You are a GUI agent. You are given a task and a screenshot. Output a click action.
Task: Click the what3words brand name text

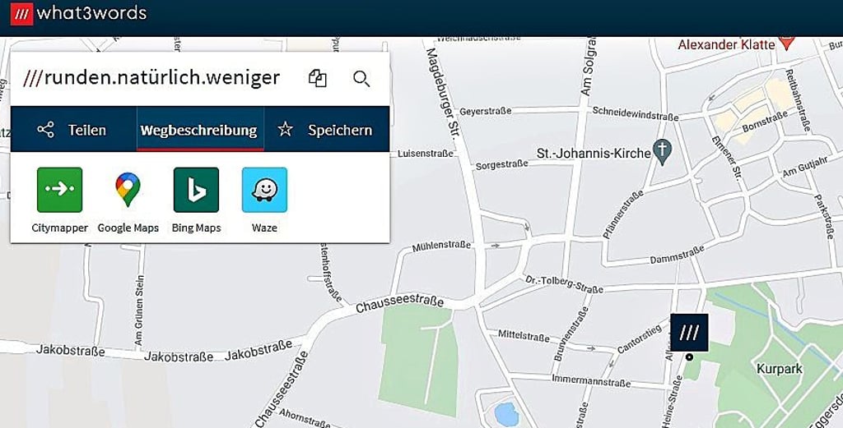[91, 13]
